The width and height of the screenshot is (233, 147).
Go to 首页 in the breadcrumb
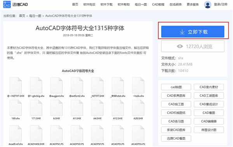[22, 16]
